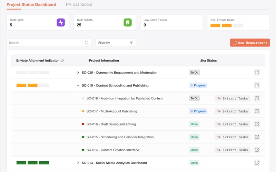276x172 pixels.
Task: Select SC-018 - Analytics Integration for Published Content
Action: 125,98
